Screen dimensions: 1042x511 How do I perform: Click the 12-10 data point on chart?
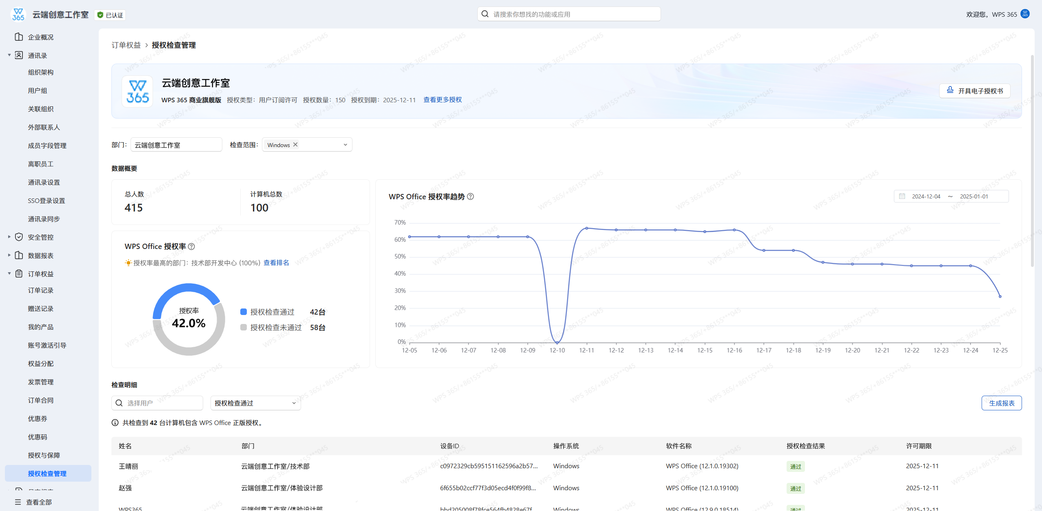tap(557, 343)
